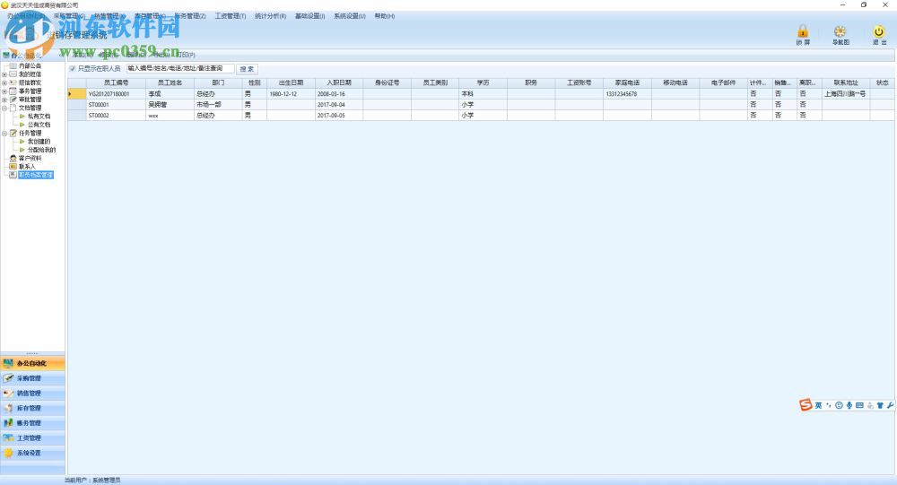
Task: Select 私有文档 in the tree
Action: tap(39, 117)
